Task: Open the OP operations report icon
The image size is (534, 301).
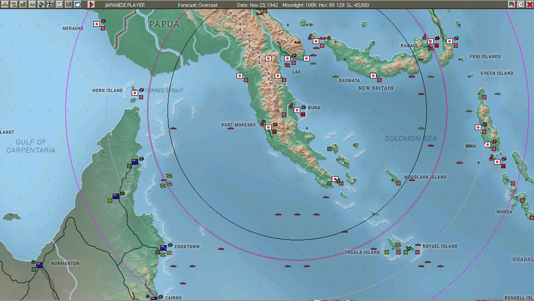Action: (x=59, y=4)
